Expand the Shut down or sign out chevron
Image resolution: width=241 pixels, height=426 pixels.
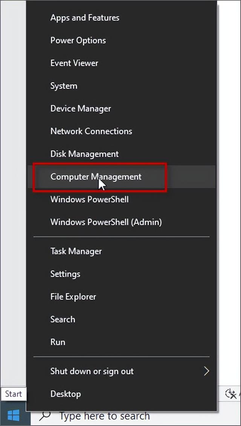point(206,371)
